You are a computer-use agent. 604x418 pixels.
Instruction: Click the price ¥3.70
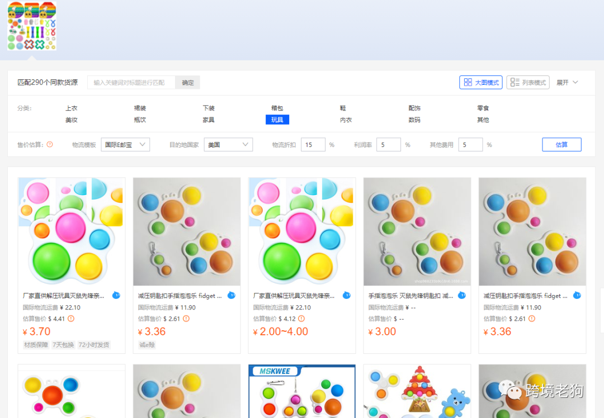tap(36, 331)
